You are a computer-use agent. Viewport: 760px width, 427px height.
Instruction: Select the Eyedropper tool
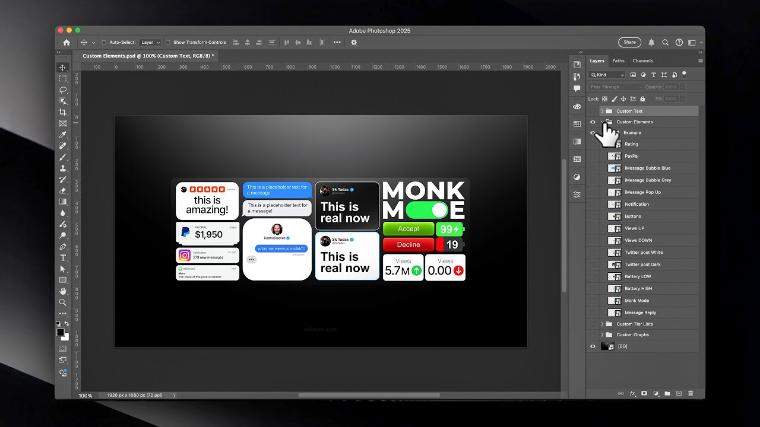pos(63,135)
